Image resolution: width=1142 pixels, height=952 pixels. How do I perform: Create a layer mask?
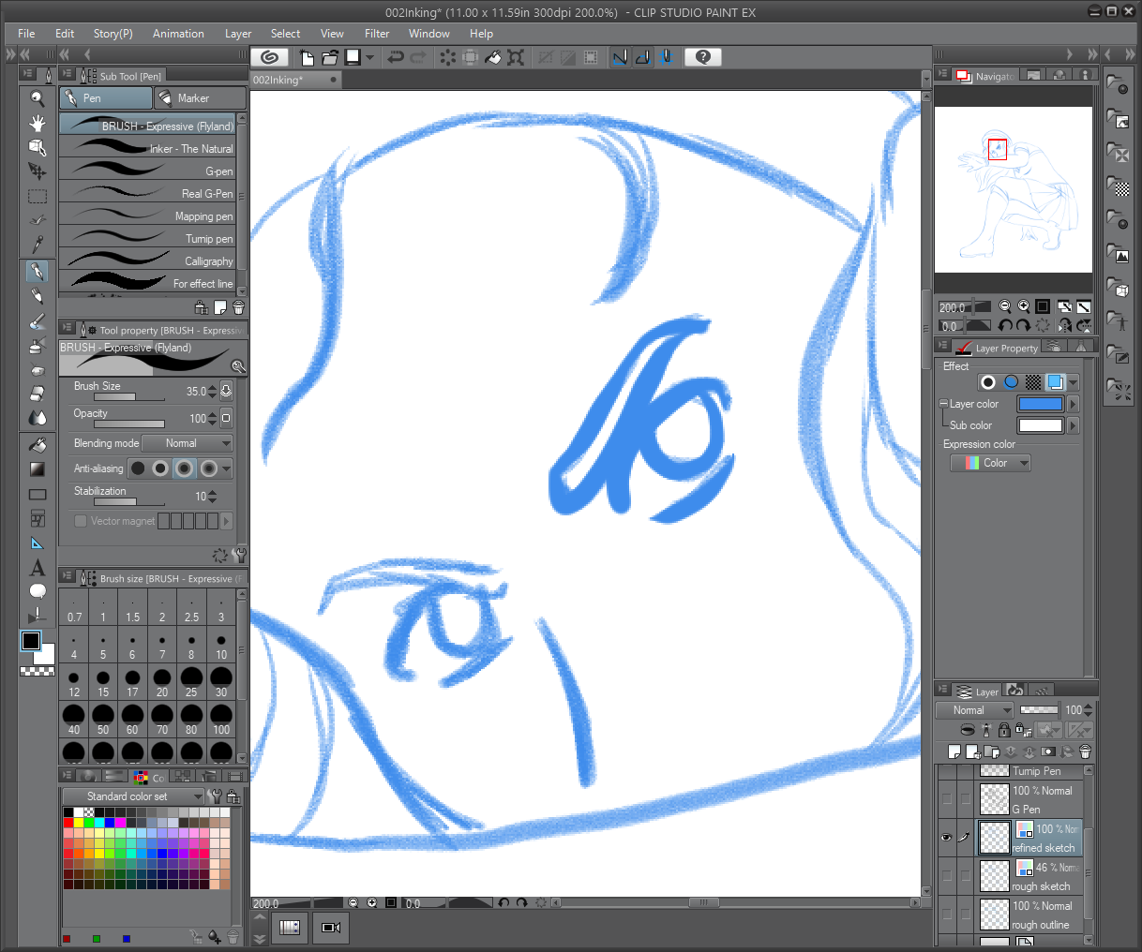click(1048, 751)
